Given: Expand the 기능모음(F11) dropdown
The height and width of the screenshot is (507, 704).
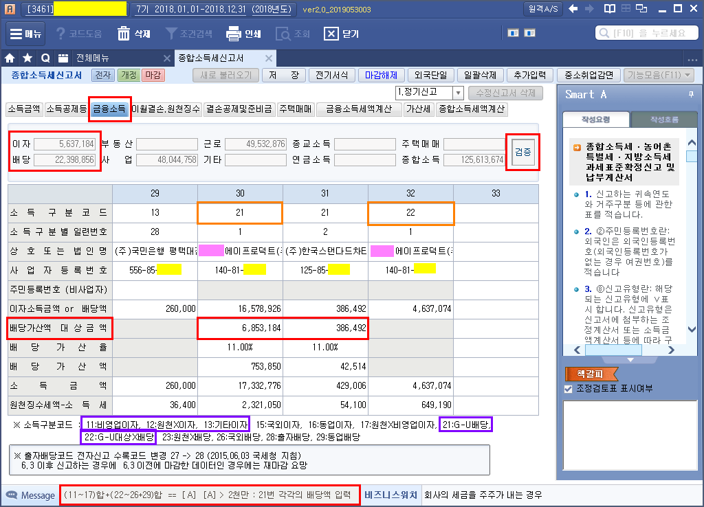Looking at the screenshot, I should [x=659, y=75].
